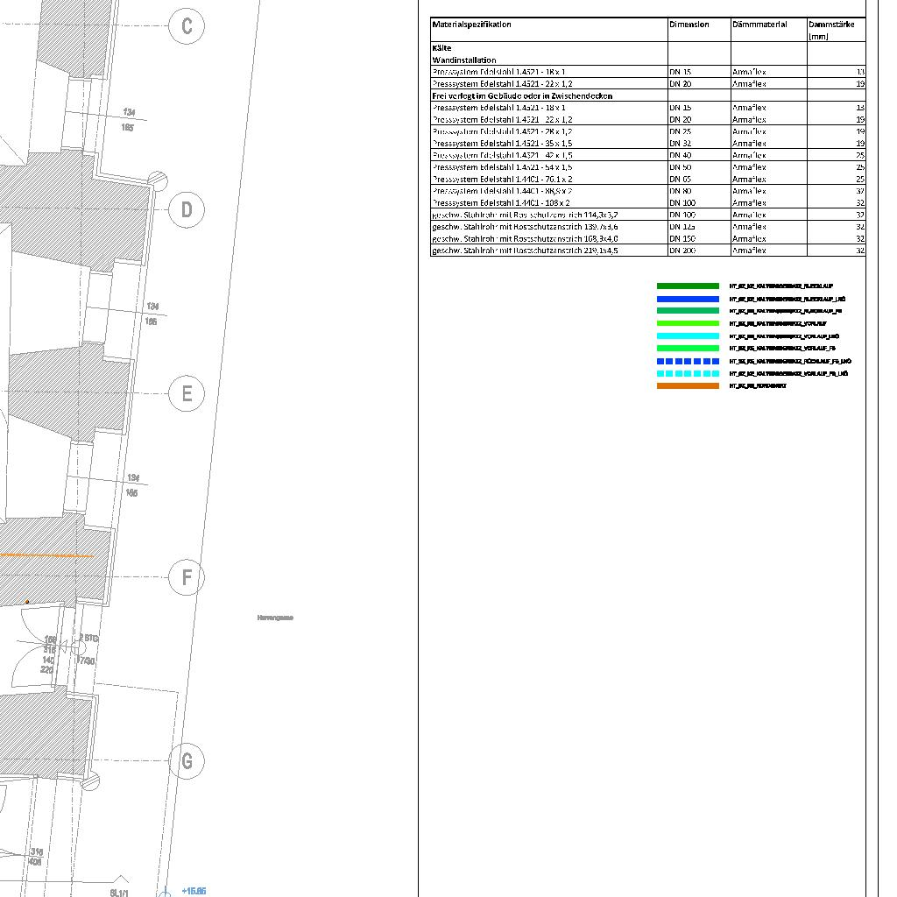Click the Materialspezifikation column header
The image size is (897, 897).
(x=471, y=25)
